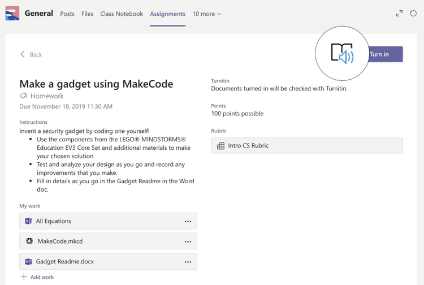Click the Teams team avatar icon
This screenshot has width=424, height=285.
tap(12, 14)
